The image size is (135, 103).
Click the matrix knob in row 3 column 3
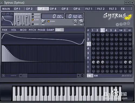tap(103, 44)
